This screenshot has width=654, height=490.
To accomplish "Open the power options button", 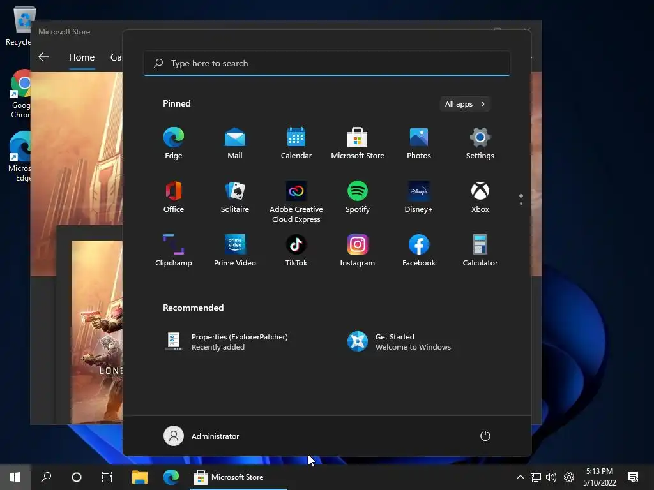I will coord(485,436).
